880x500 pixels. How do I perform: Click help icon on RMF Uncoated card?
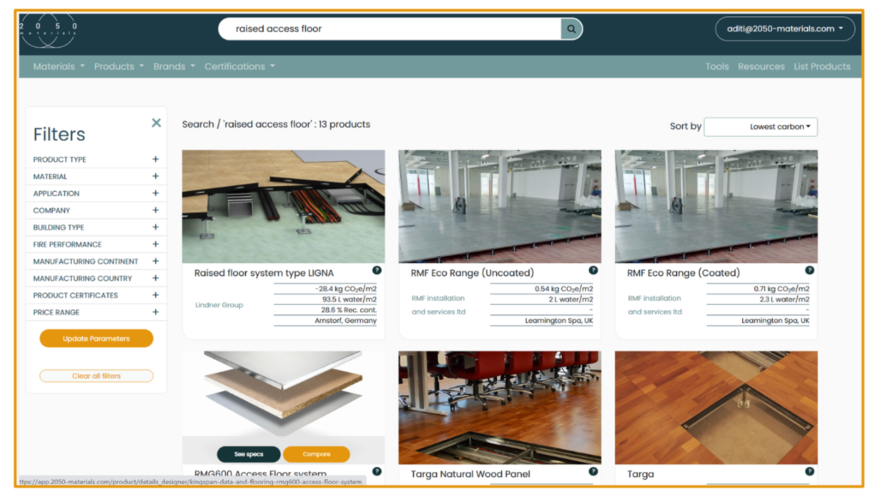tap(593, 270)
